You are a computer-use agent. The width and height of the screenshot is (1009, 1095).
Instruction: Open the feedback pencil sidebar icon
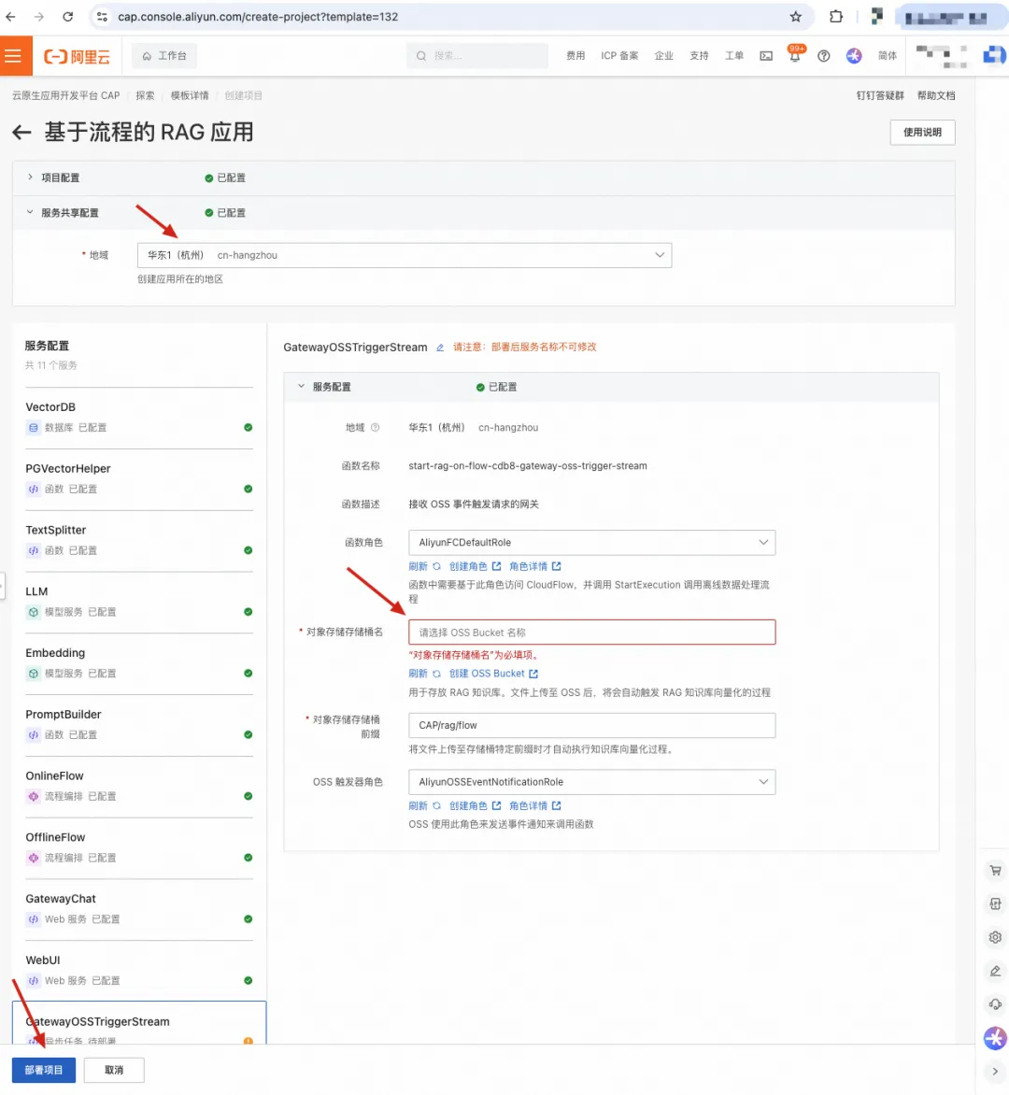tap(995, 971)
